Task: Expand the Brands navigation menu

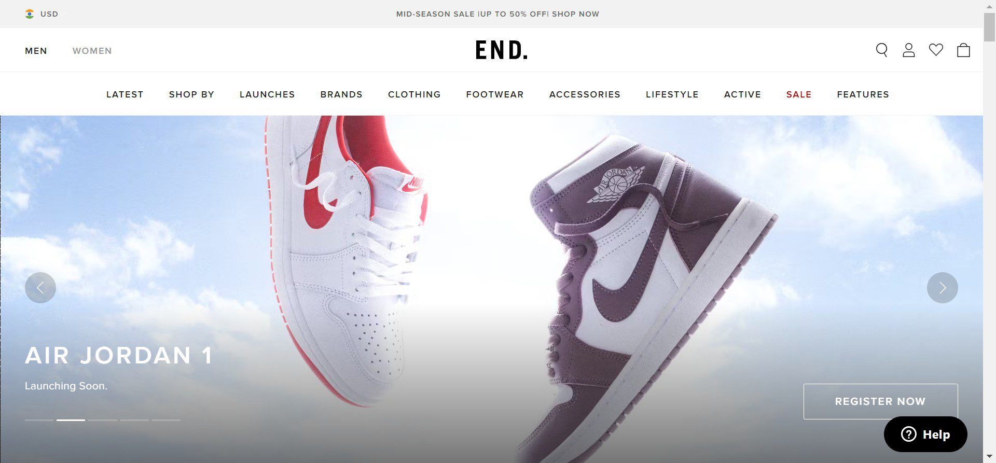Action: coord(341,94)
